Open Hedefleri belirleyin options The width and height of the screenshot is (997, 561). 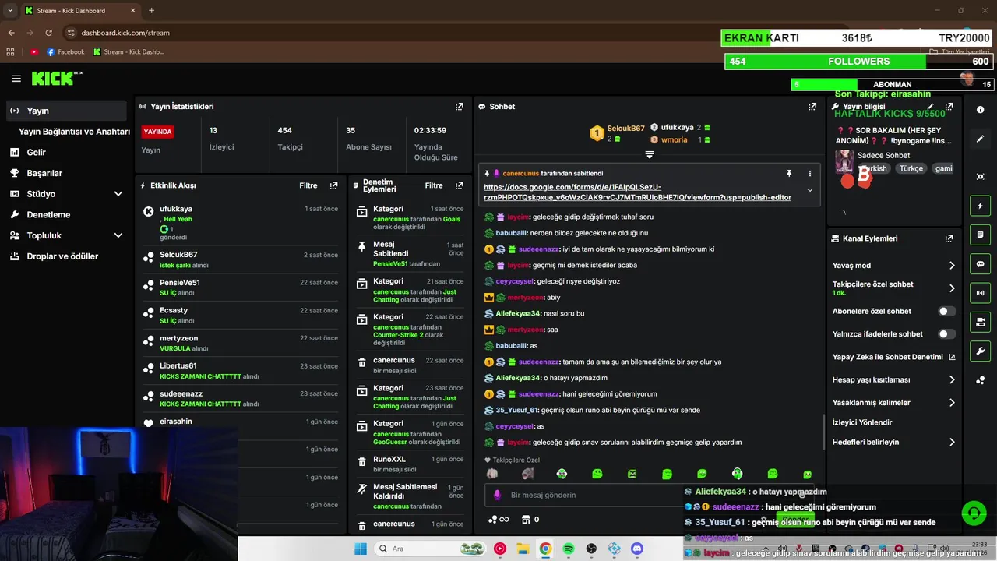(x=893, y=442)
